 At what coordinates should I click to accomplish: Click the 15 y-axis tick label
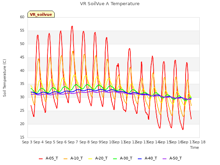pos(22,137)
